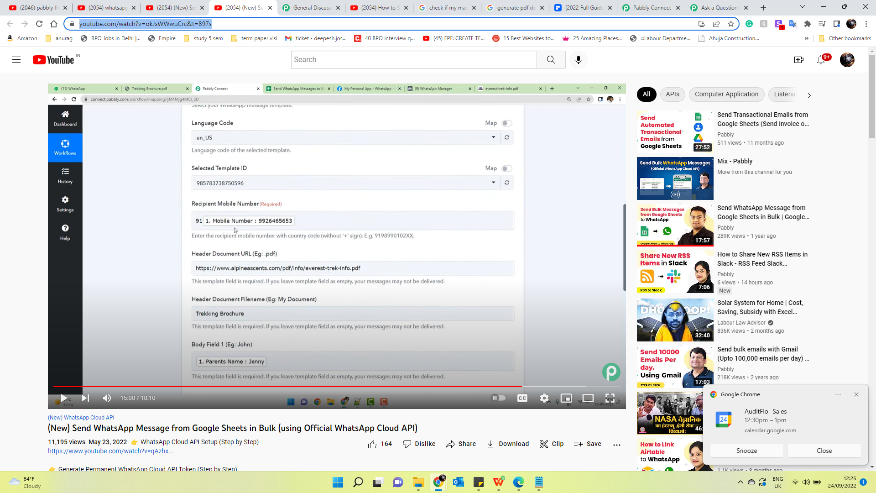Show hidden bookmarks with the chevron
Screen dimensions: 876x493
pos(807,38)
